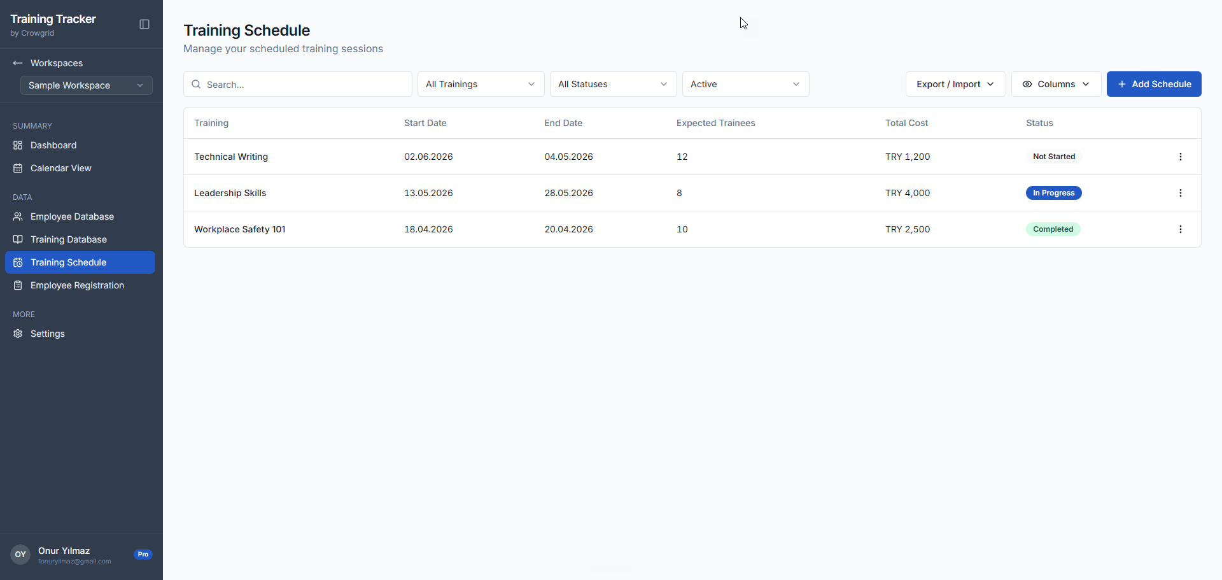Viewport: 1222px width, 580px height.
Task: Click the Completed status badge
Action: pos(1053,229)
